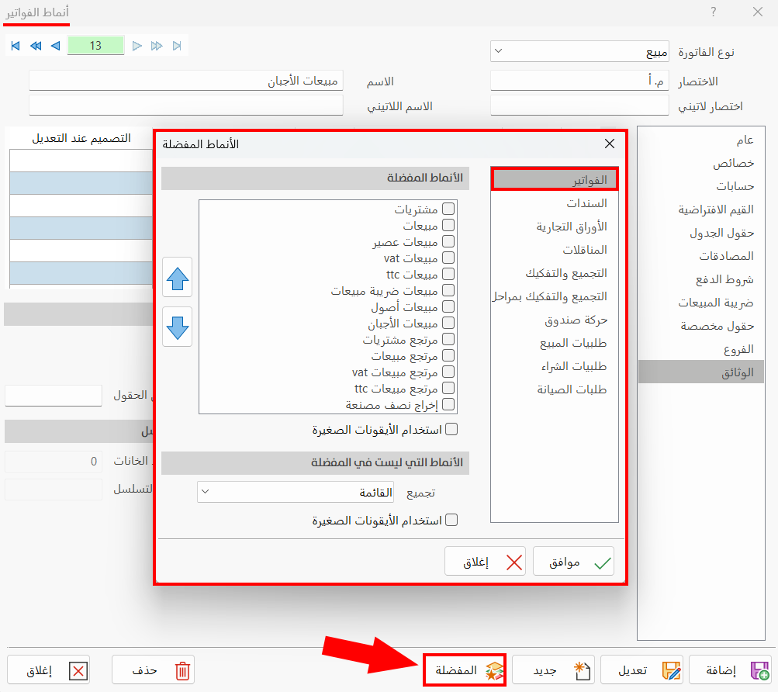The height and width of the screenshot is (692, 778).
Task: Open the الفروع side tab
Action: coord(701,349)
